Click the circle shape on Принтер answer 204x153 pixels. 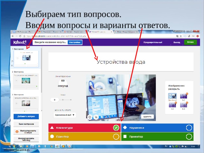pyautogui.click(x=52, y=136)
